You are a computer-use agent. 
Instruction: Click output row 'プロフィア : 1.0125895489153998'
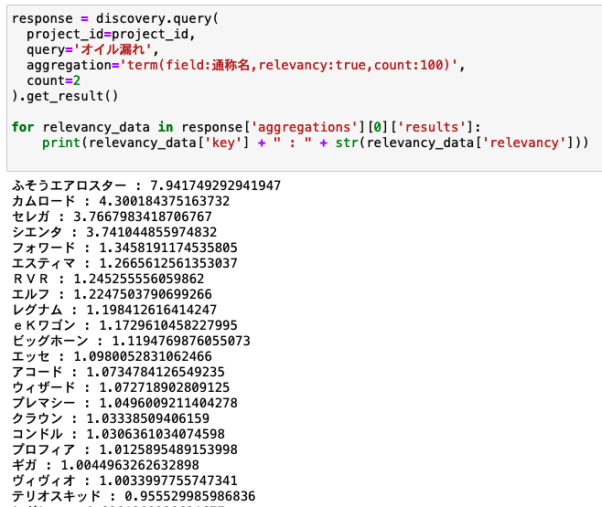click(124, 449)
